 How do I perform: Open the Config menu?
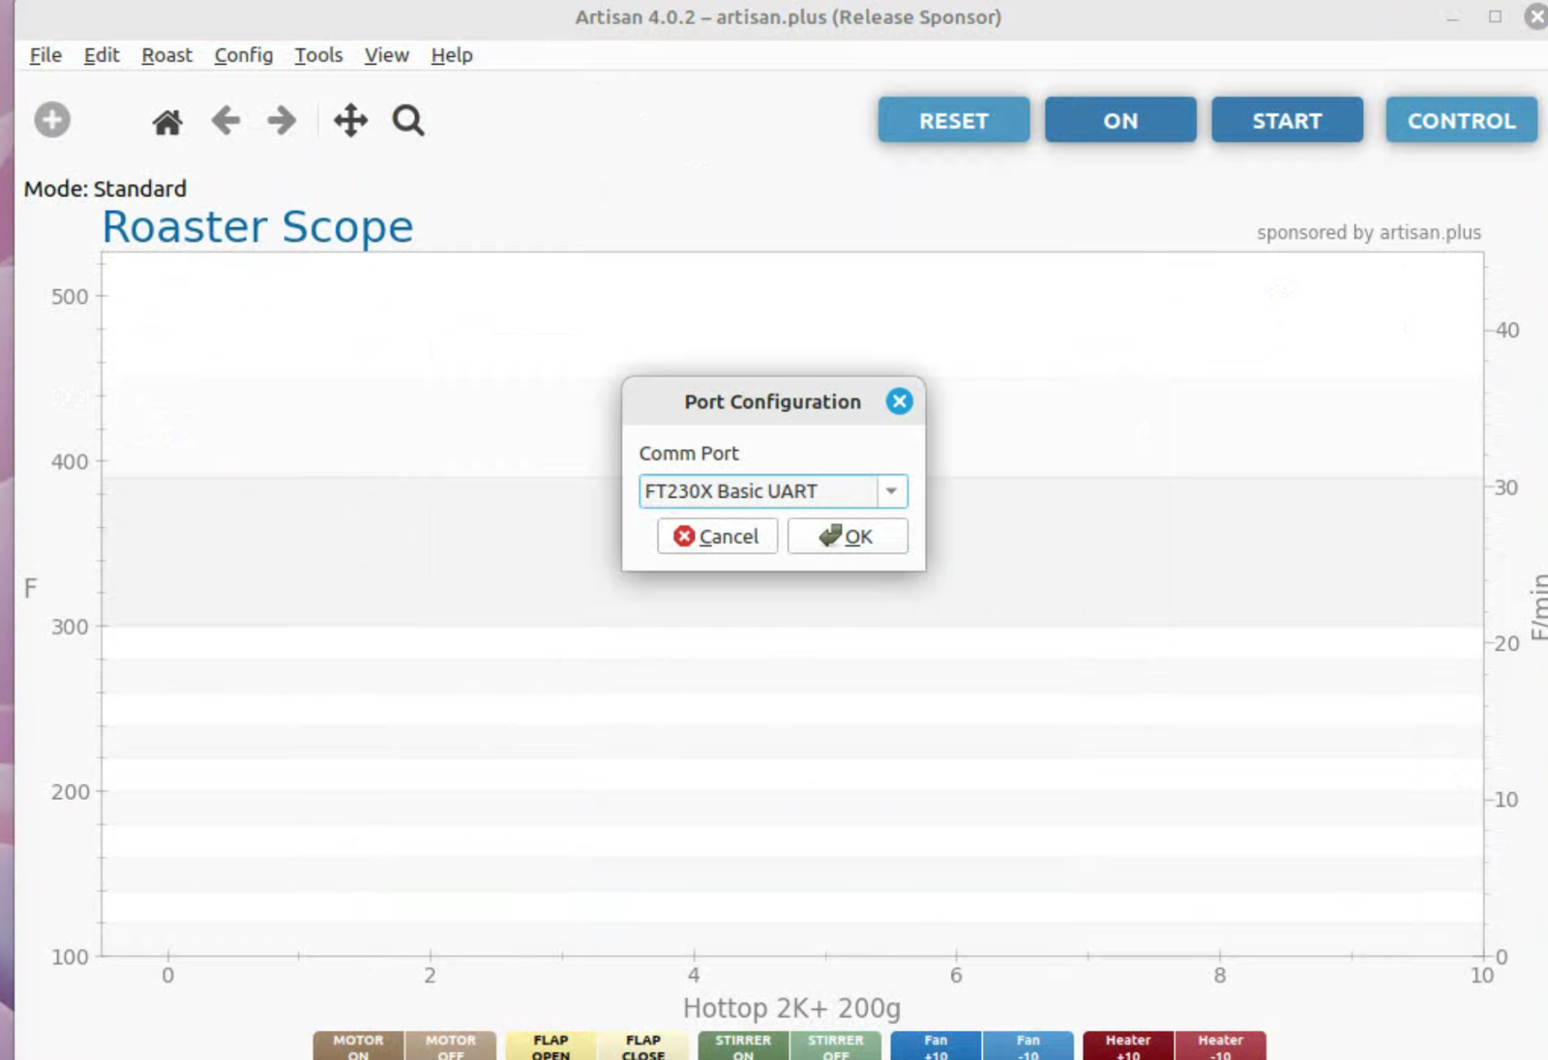(x=244, y=55)
